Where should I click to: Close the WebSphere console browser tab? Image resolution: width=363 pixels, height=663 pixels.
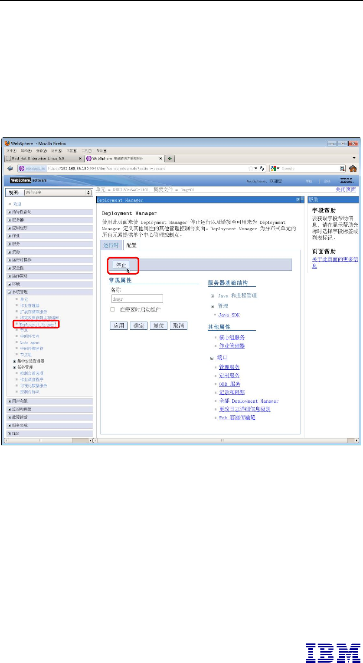(160, 159)
